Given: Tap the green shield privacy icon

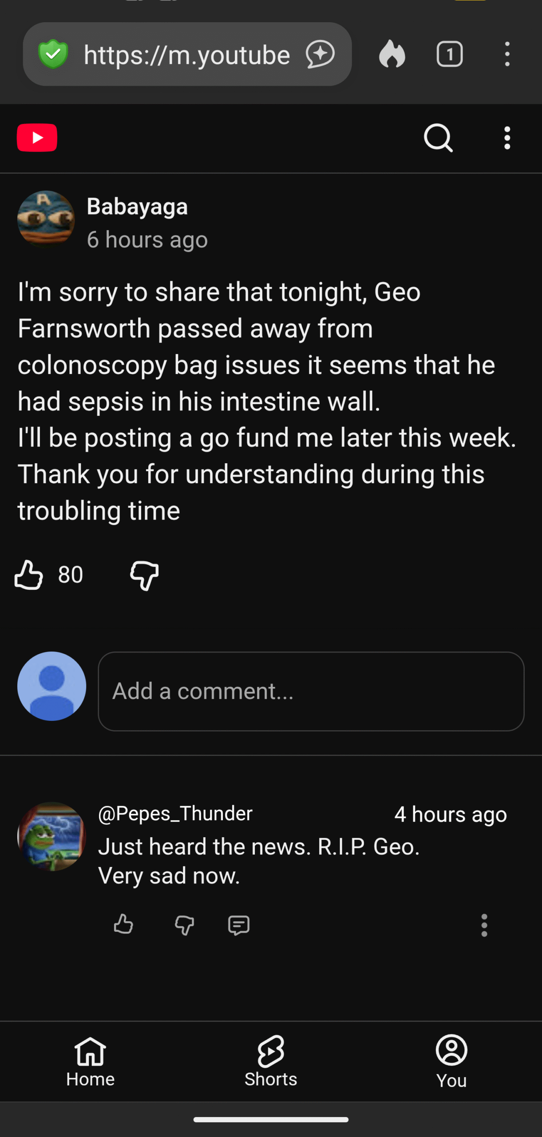Looking at the screenshot, I should click(53, 54).
